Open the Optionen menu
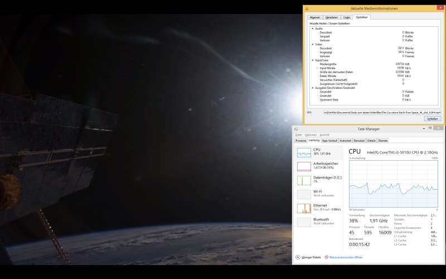 311,135
